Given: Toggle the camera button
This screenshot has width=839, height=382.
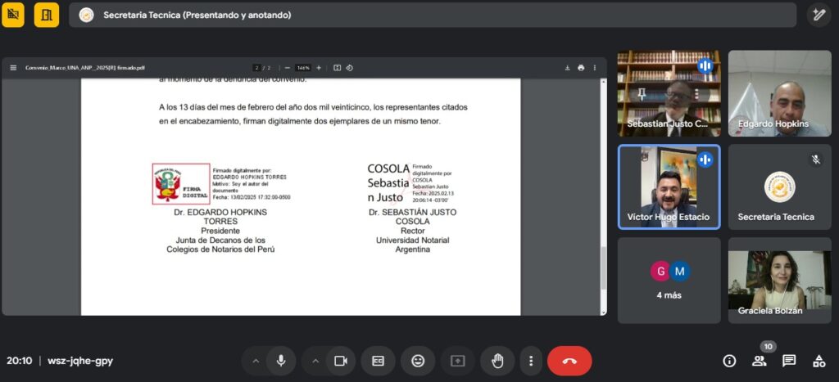Looking at the screenshot, I should tap(340, 361).
